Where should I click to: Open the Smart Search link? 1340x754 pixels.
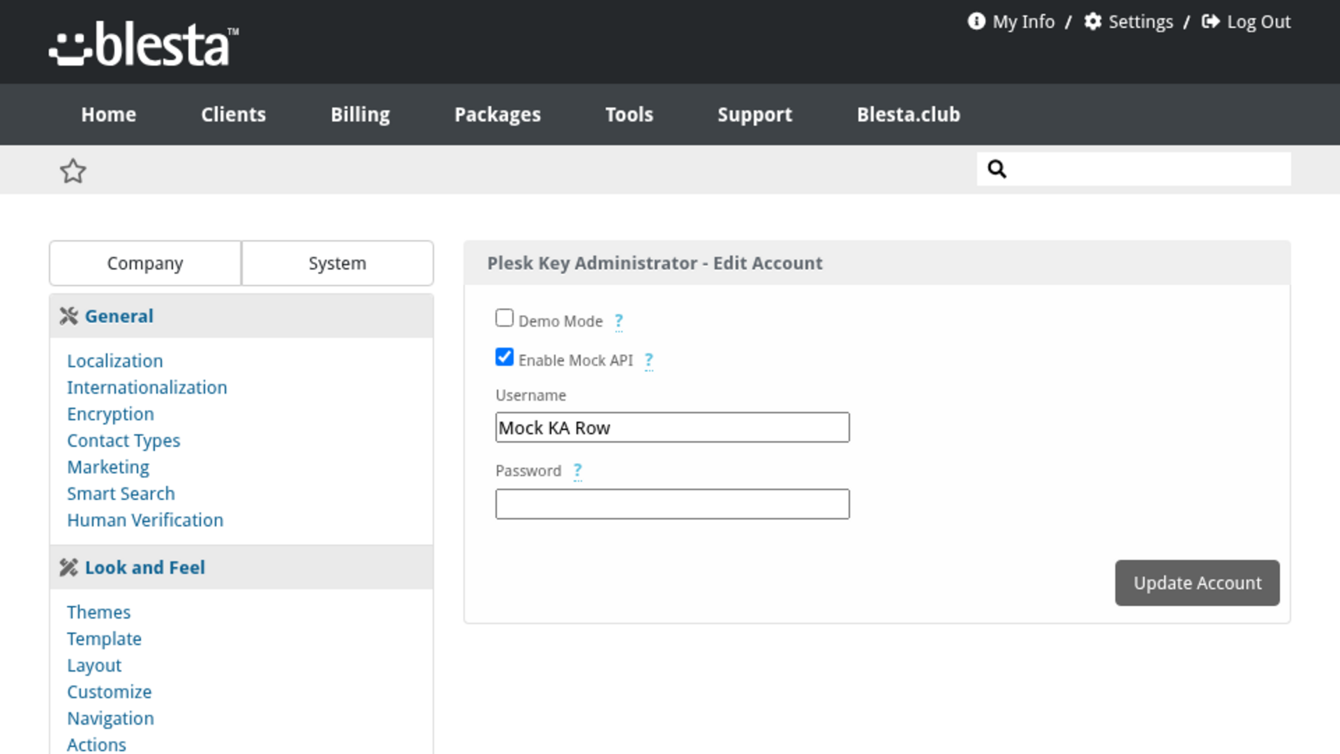click(121, 494)
